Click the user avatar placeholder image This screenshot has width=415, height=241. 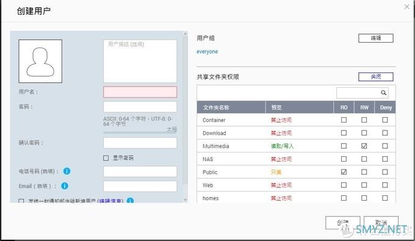(40, 61)
